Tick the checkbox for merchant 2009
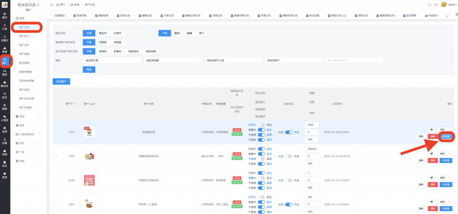The height and width of the screenshot is (214, 458). click(x=57, y=180)
